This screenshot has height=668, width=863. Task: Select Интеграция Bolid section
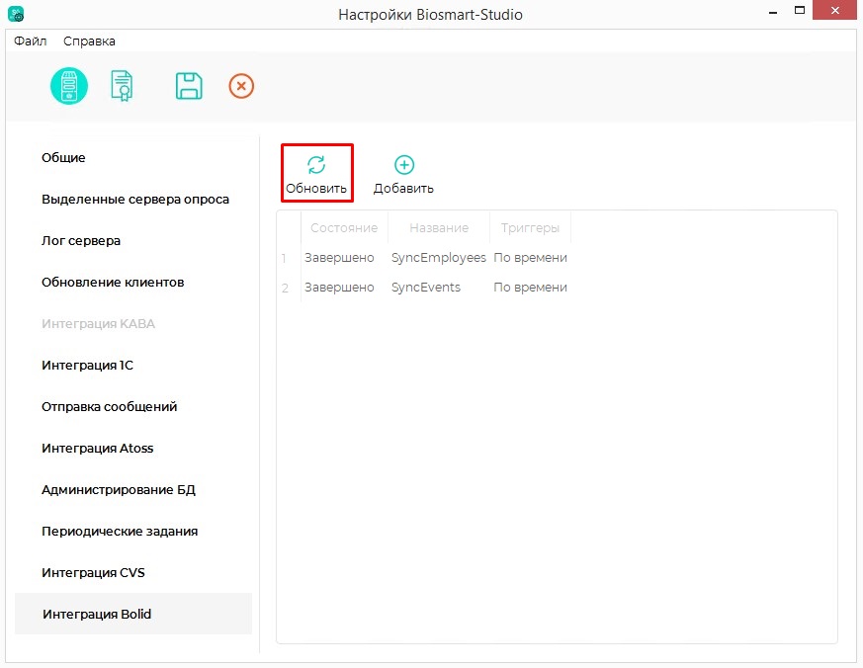pyautogui.click(x=133, y=614)
